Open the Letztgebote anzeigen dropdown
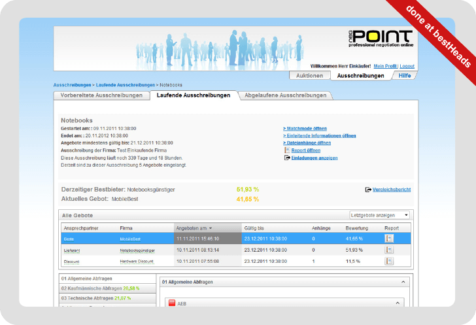Screen dimensions: 476x325 click(x=379, y=215)
